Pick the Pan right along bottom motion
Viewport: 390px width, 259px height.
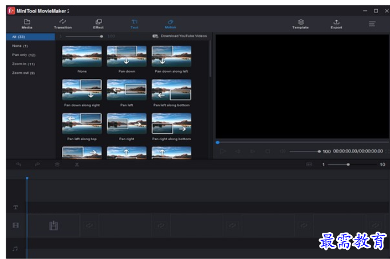171,123
